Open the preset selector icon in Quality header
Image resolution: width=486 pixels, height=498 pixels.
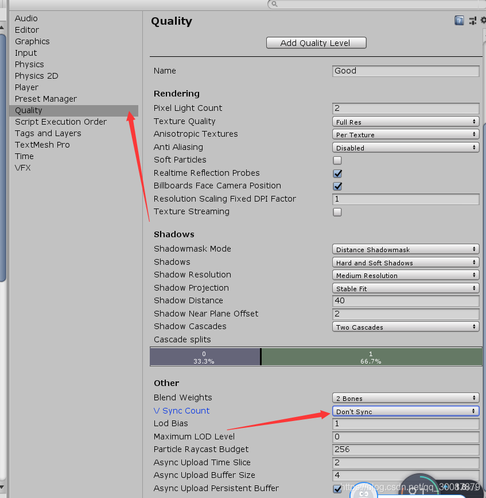tap(473, 21)
